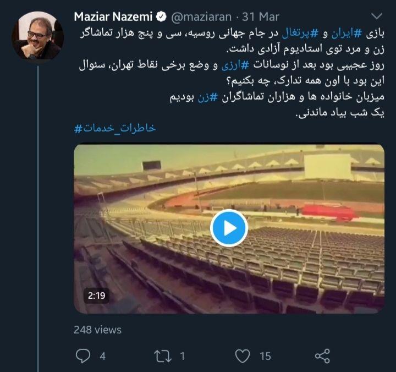Viewport: 396px width, 372px height.
Task: Click the reply count of 4
Action: tap(102, 357)
